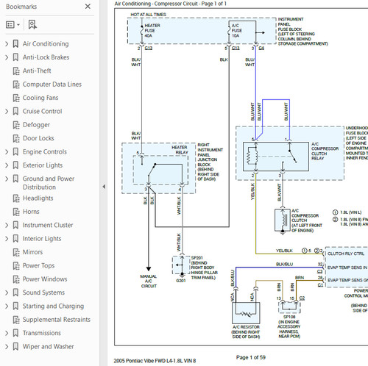
Task: Select the Cruise Control bookmark
Action: pyautogui.click(x=42, y=111)
